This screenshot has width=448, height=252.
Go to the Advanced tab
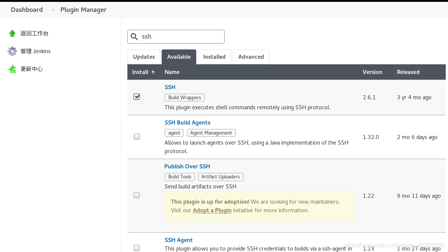[x=251, y=57]
